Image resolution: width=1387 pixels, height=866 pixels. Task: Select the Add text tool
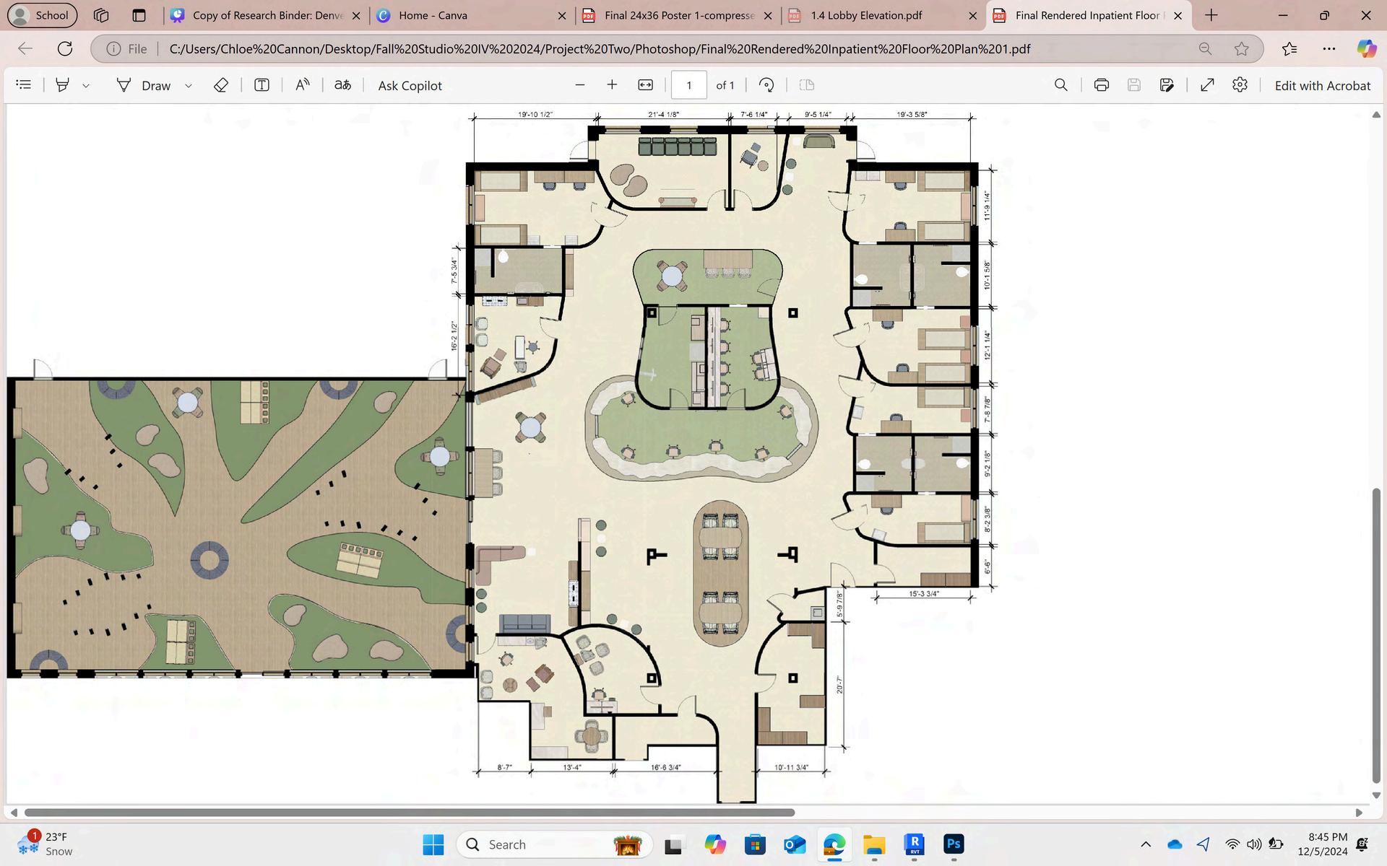point(262,85)
